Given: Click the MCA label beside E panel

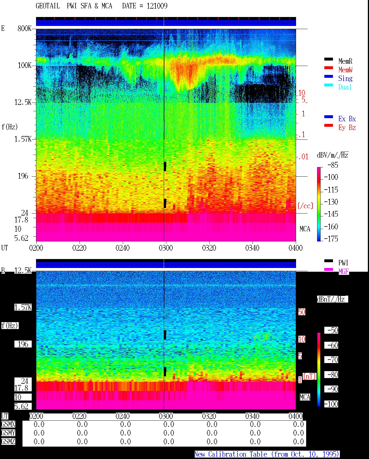Looking at the screenshot, I should 305,229.
